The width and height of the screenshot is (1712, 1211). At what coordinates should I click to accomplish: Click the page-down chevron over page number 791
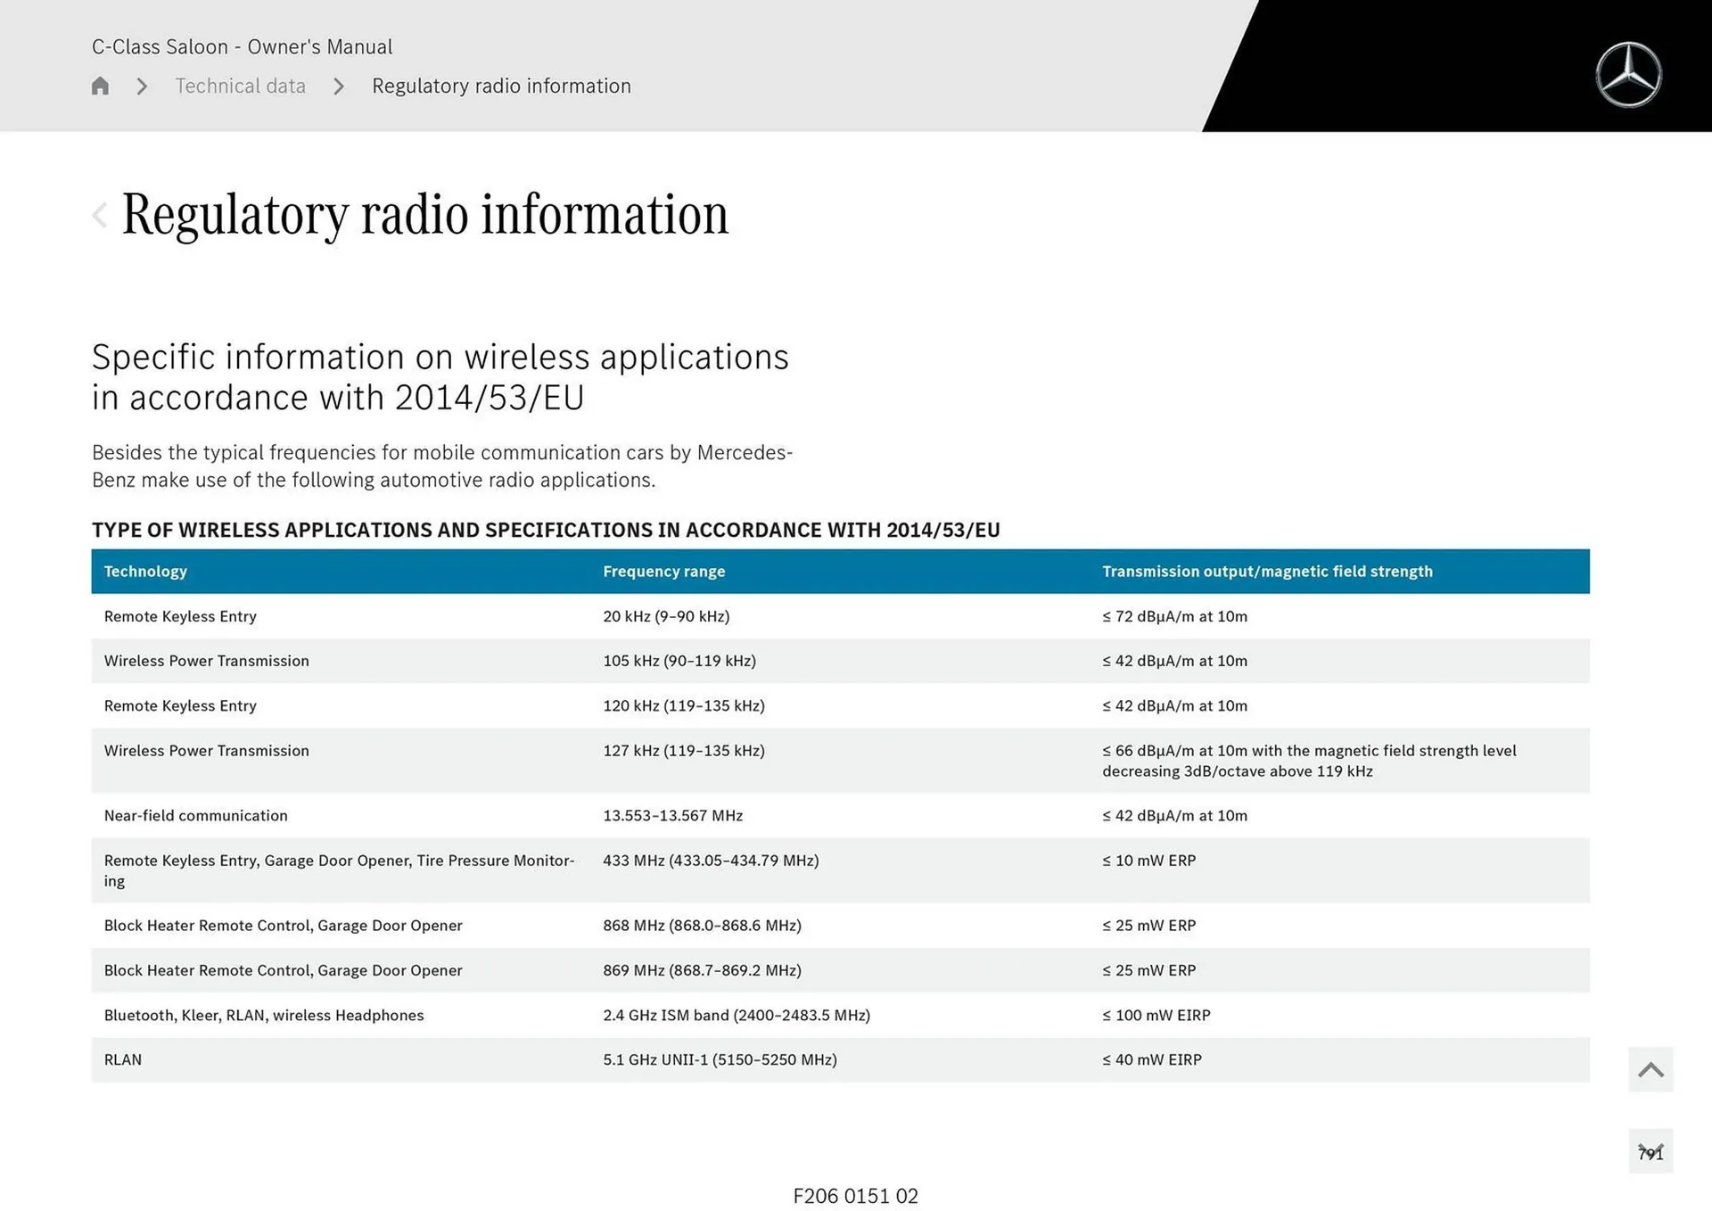click(x=1650, y=1151)
